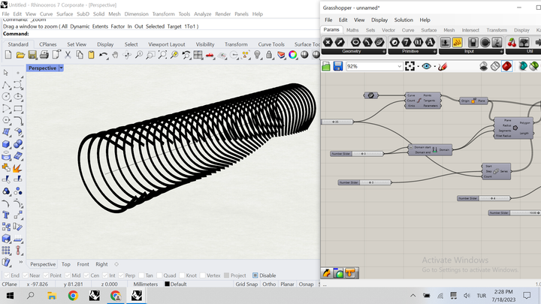The height and width of the screenshot is (304, 541).
Task: Click the number slider showing value 10.00
Action: [515, 212]
